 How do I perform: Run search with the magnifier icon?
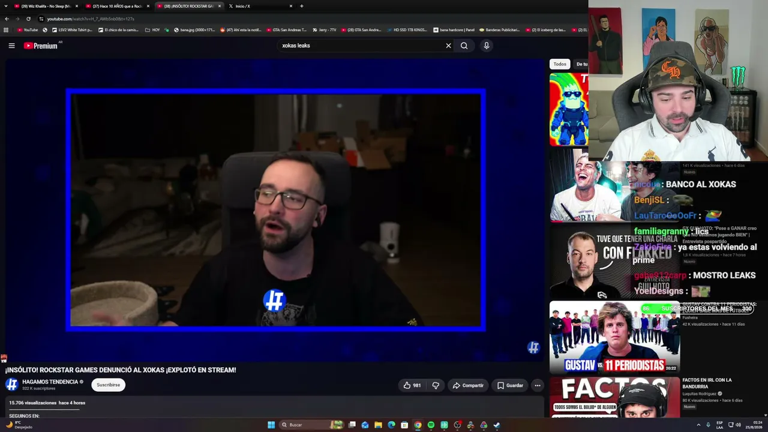pyautogui.click(x=464, y=46)
